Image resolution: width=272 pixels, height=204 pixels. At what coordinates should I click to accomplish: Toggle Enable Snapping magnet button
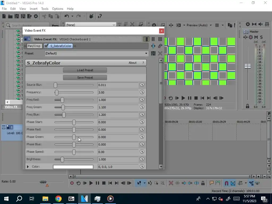[x=226, y=183]
